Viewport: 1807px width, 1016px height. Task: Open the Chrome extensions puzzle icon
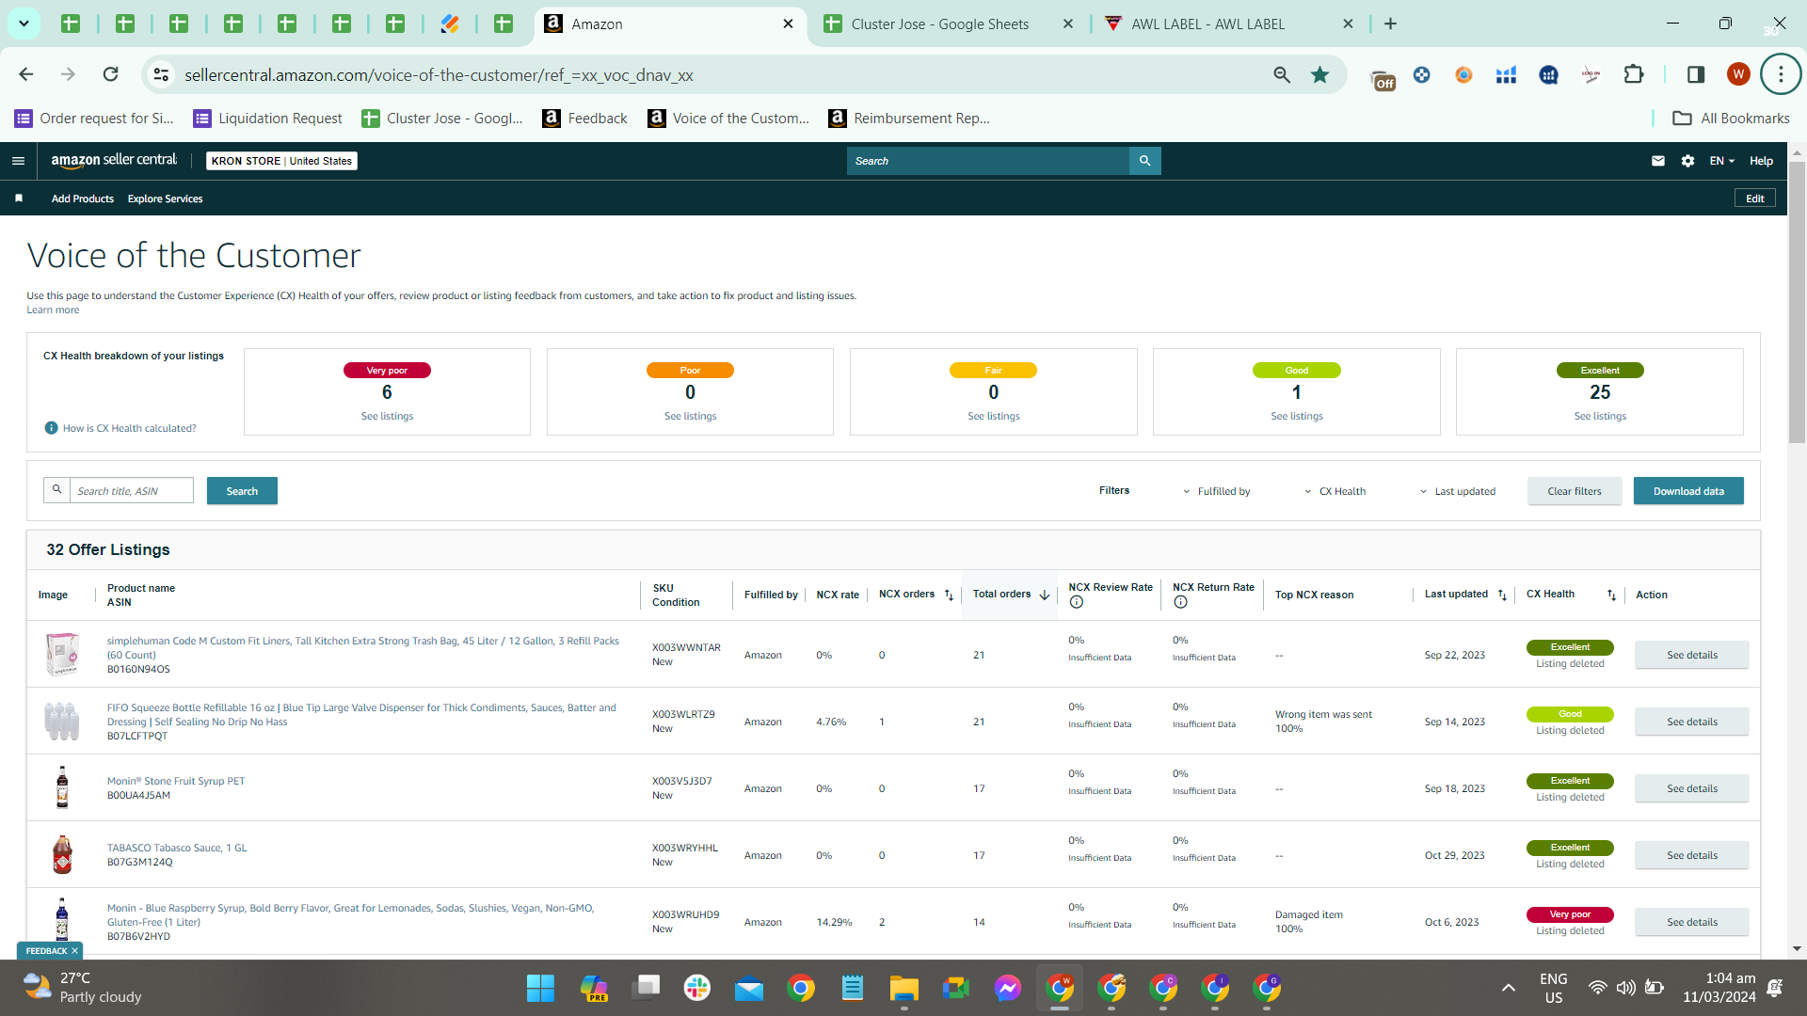[x=1634, y=74]
